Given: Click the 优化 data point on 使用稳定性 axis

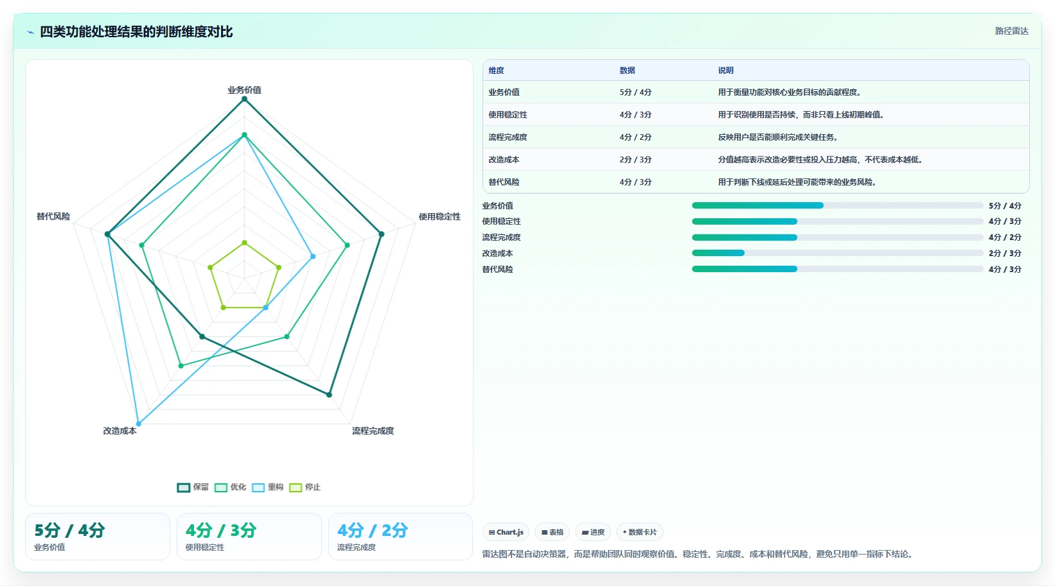Looking at the screenshot, I should coord(348,245).
